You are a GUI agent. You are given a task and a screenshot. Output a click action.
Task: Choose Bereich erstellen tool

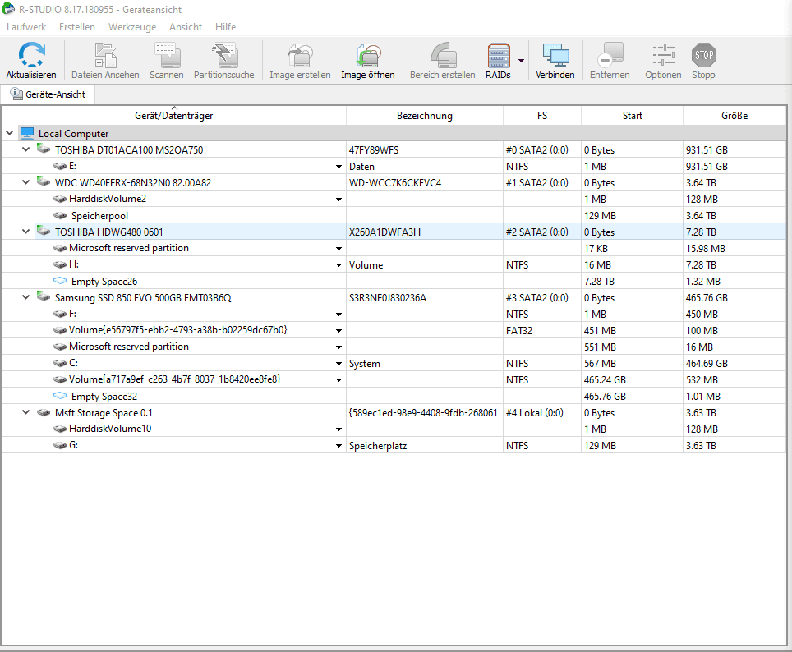(x=443, y=55)
